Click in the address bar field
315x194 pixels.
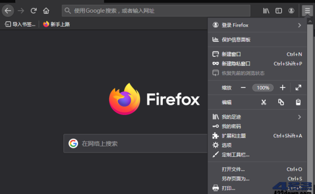pyautogui.click(x=156, y=11)
